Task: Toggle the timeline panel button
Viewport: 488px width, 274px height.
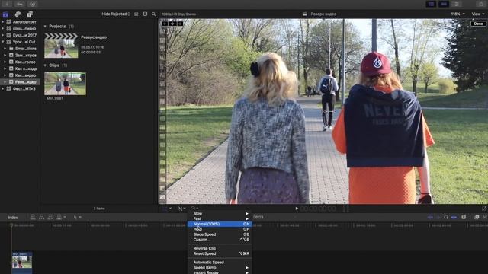Action: point(444,4)
